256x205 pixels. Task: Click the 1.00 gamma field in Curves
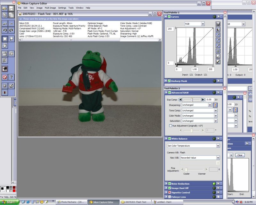pos(195,69)
